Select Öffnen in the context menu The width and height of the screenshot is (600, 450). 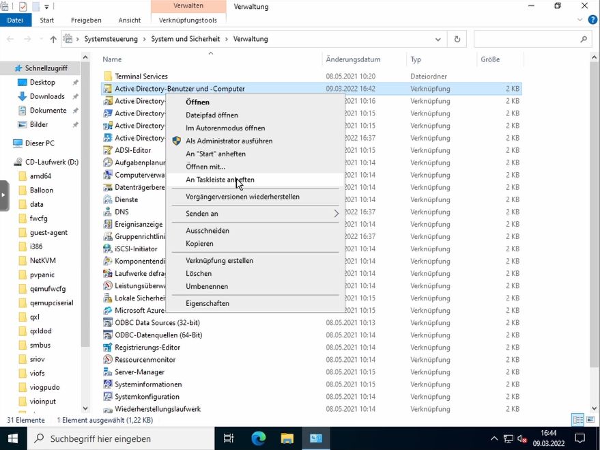point(255,102)
